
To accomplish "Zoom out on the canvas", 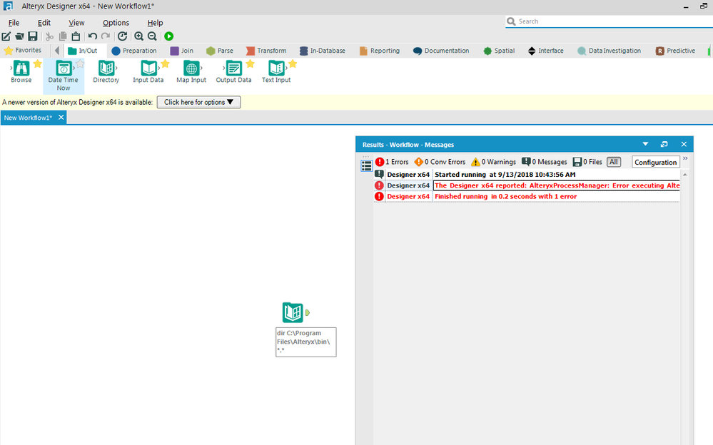I will (x=152, y=36).
